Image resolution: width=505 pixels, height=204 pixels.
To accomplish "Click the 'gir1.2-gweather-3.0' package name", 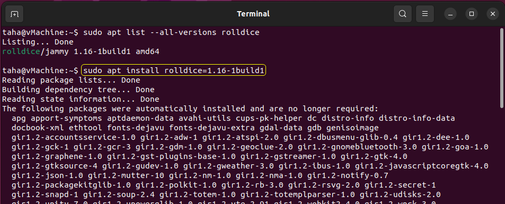I will [x=228, y=166].
